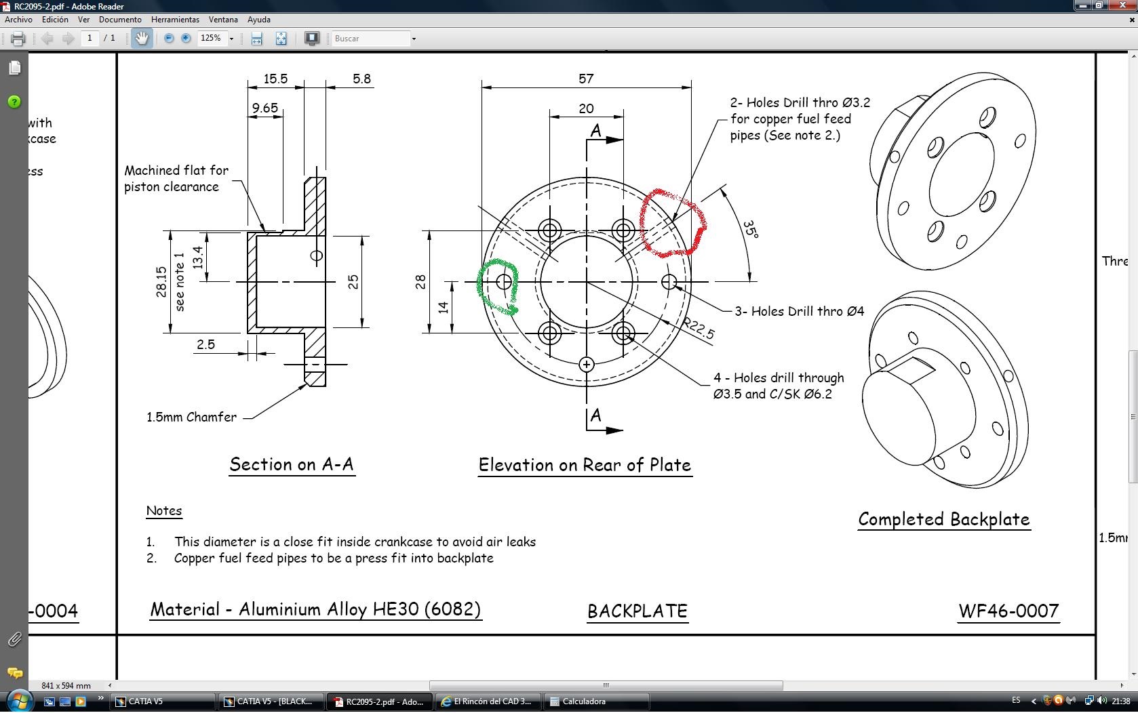This screenshot has height=713, width=1138.
Task: Open the Archivo menu
Action: [x=18, y=20]
